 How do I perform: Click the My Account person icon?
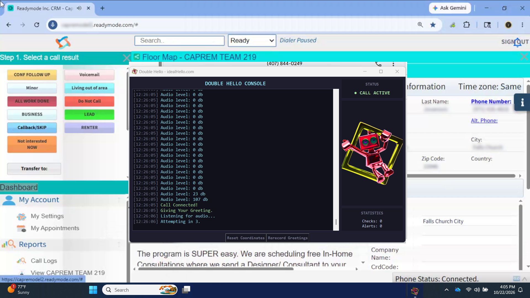coord(9,200)
